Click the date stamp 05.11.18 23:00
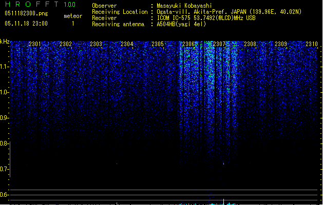This screenshot has width=323, height=205. pyautogui.click(x=26, y=24)
